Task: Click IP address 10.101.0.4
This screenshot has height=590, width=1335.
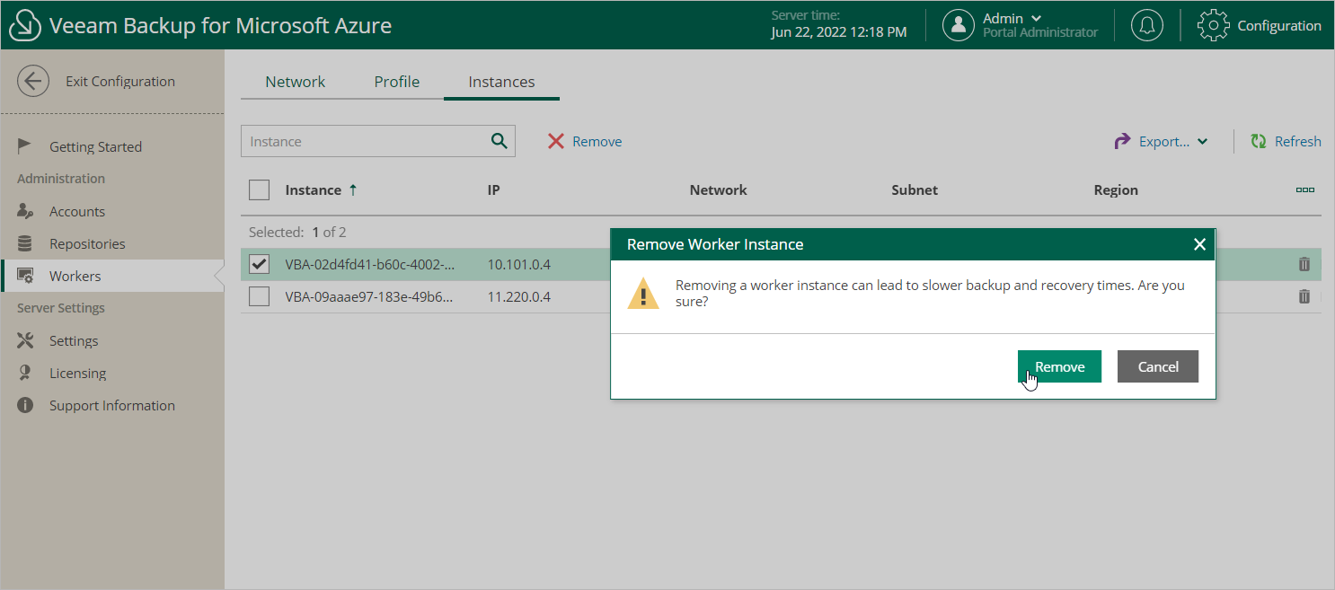Action: [519, 264]
